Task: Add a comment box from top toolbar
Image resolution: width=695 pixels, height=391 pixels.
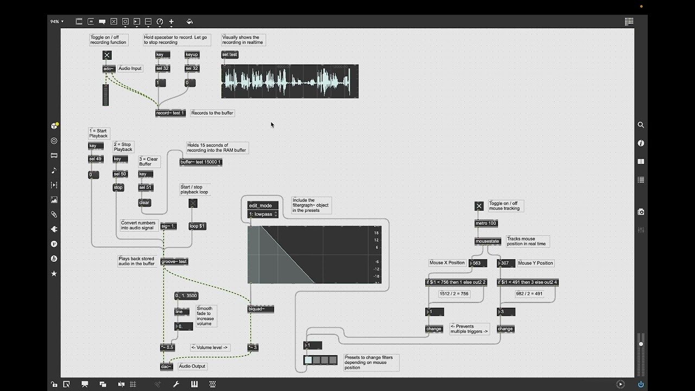Action: tap(102, 22)
